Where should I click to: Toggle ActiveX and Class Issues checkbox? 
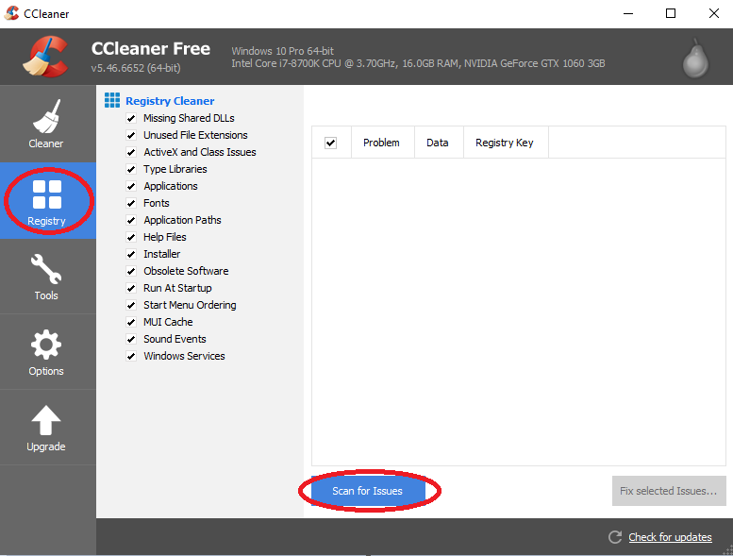[x=131, y=152]
